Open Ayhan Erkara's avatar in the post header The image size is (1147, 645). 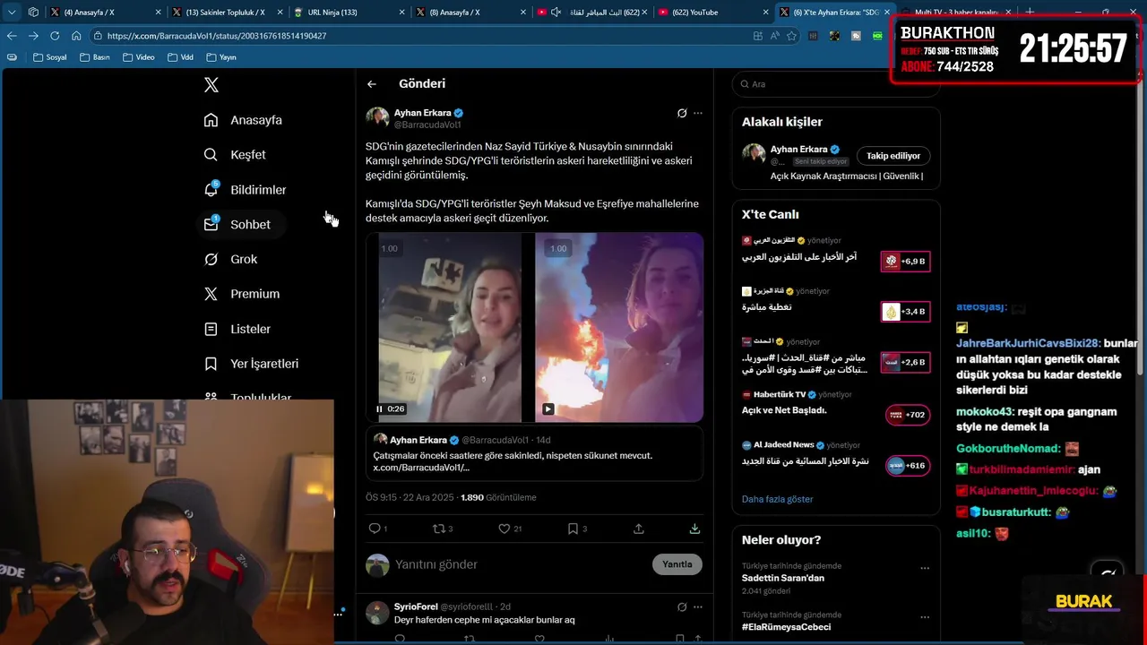click(x=377, y=118)
